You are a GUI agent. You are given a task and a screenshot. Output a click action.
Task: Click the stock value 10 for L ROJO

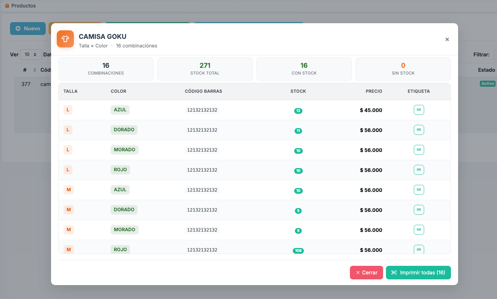coord(298,171)
